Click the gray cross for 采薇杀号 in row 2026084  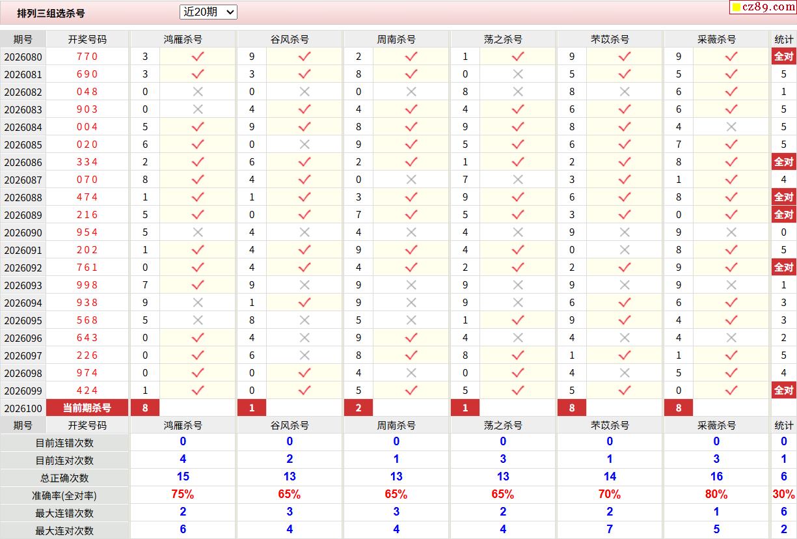(x=731, y=127)
